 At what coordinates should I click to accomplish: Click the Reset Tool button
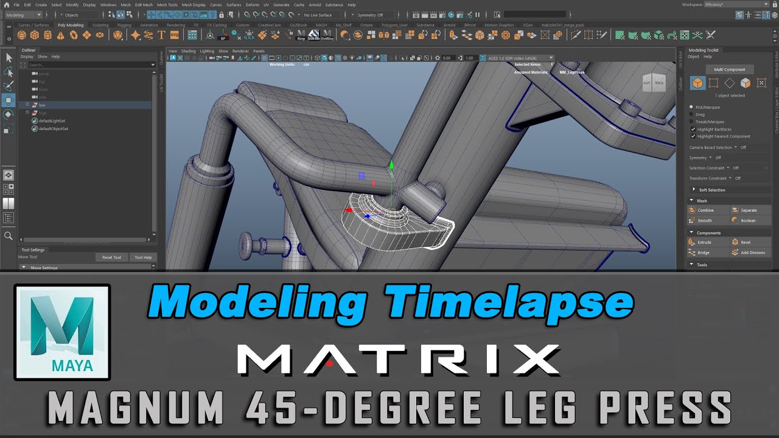point(111,257)
